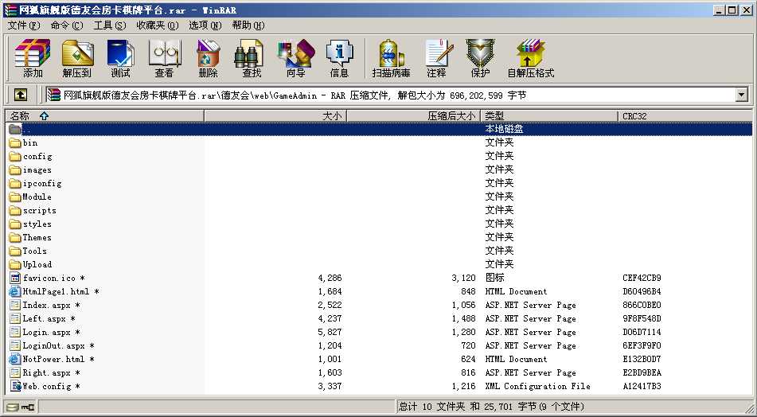Viewport: 757px width, 417px height.
Task: Show archive Info (信息) icon
Action: [339, 53]
